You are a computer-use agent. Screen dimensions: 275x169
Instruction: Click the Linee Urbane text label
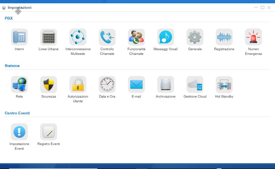(49, 49)
